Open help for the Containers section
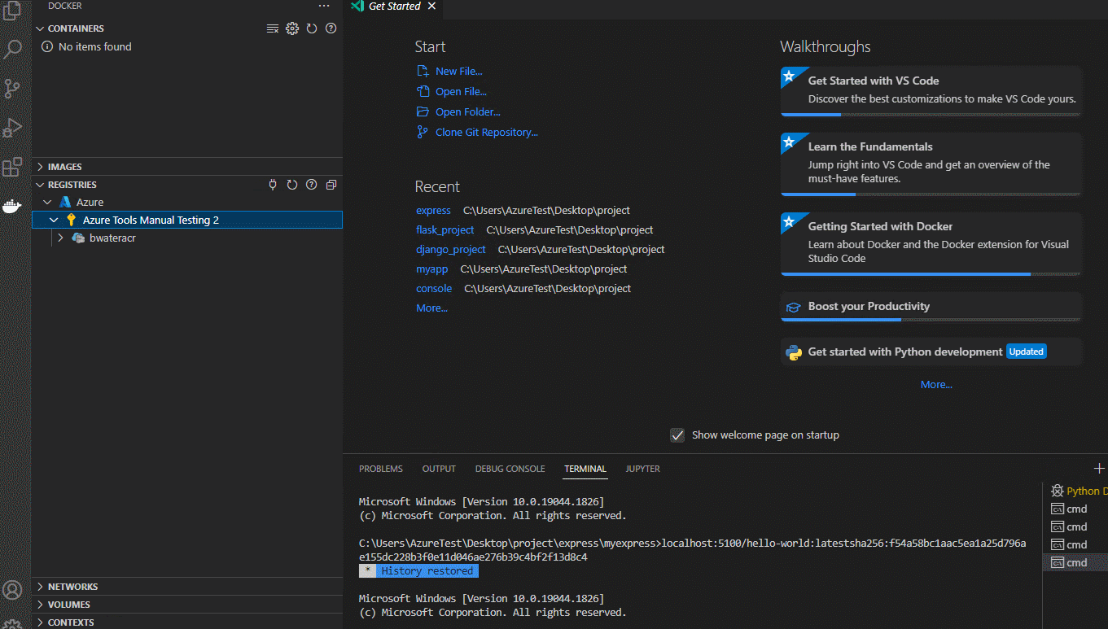The height and width of the screenshot is (629, 1108). pyautogui.click(x=331, y=28)
